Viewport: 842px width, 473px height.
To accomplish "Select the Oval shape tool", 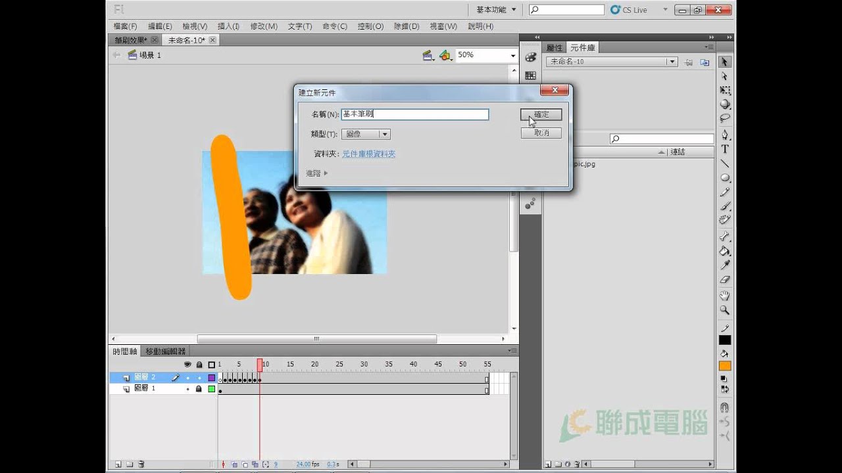I will [724, 177].
